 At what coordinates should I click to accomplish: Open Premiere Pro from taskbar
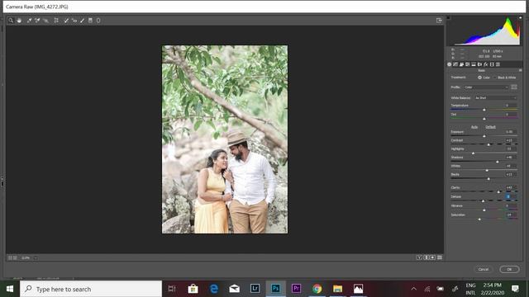coord(296,289)
